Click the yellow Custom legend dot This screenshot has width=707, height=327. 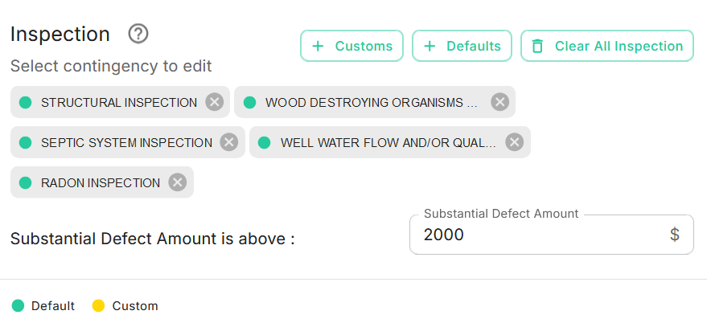(x=99, y=305)
